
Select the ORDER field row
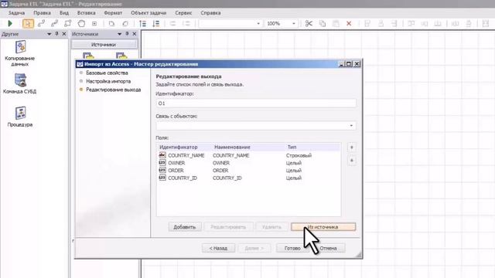tap(248, 171)
